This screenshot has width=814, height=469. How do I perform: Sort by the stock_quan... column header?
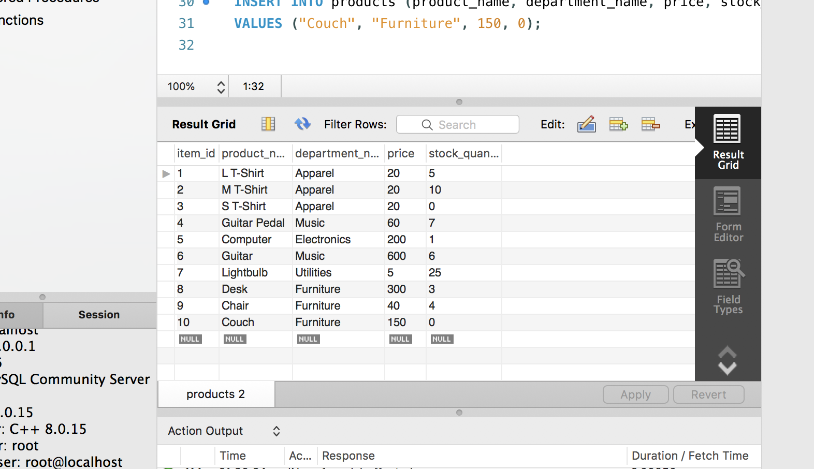(464, 154)
